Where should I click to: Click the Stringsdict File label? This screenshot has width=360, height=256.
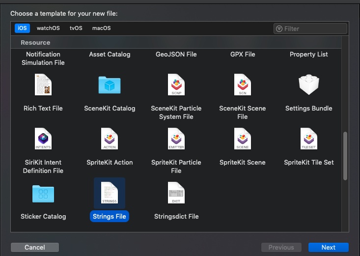[x=176, y=217]
